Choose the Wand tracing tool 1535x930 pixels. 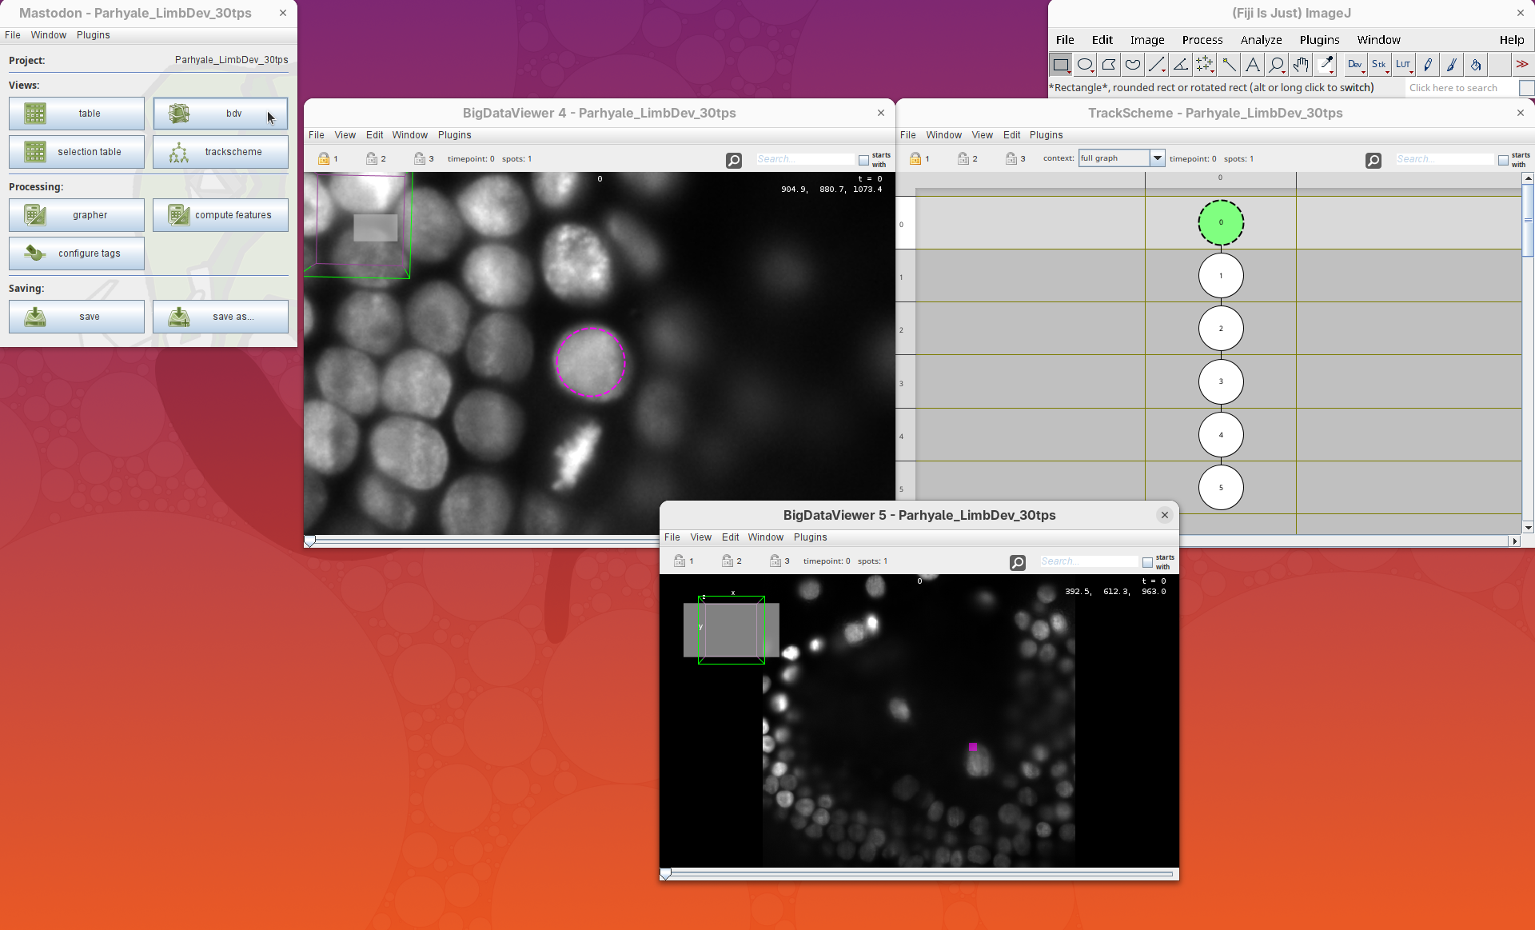pyautogui.click(x=1229, y=65)
